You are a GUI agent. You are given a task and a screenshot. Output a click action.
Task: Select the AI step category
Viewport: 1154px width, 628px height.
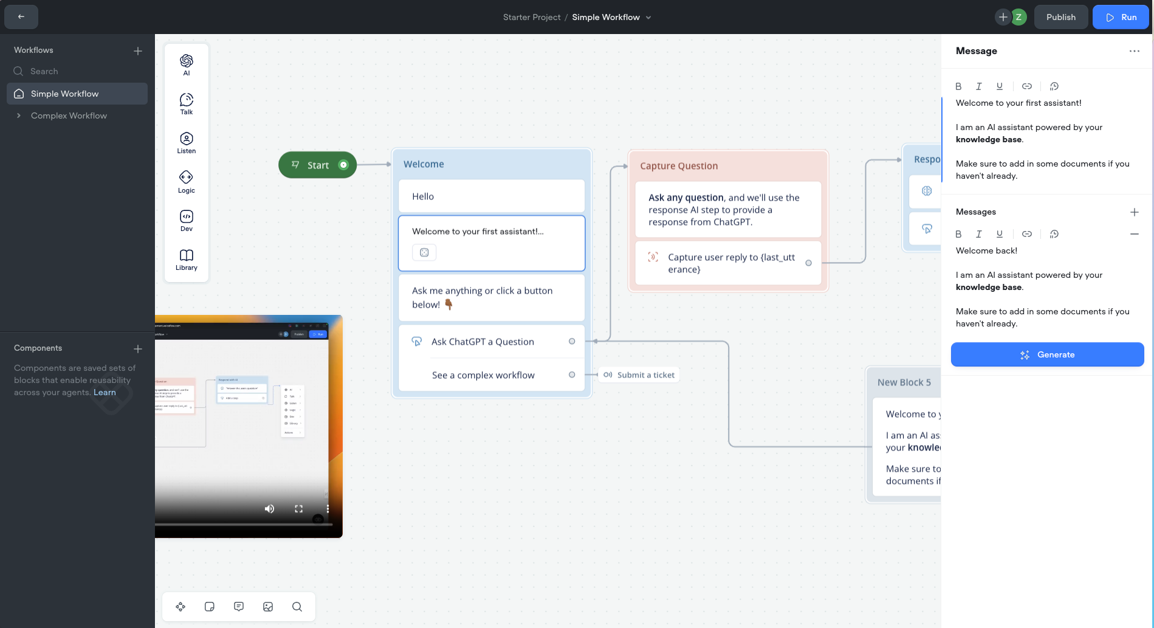click(186, 64)
